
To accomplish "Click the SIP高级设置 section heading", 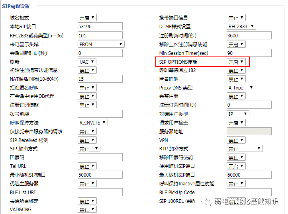I will tap(16, 6).
